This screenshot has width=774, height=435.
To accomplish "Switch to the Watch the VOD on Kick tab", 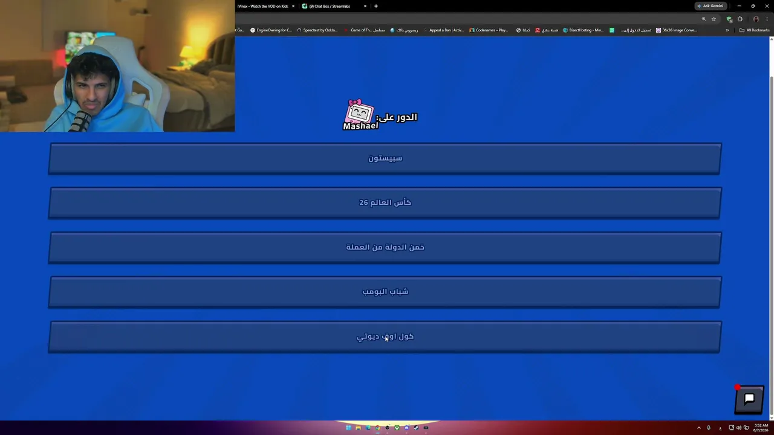I will click(263, 6).
